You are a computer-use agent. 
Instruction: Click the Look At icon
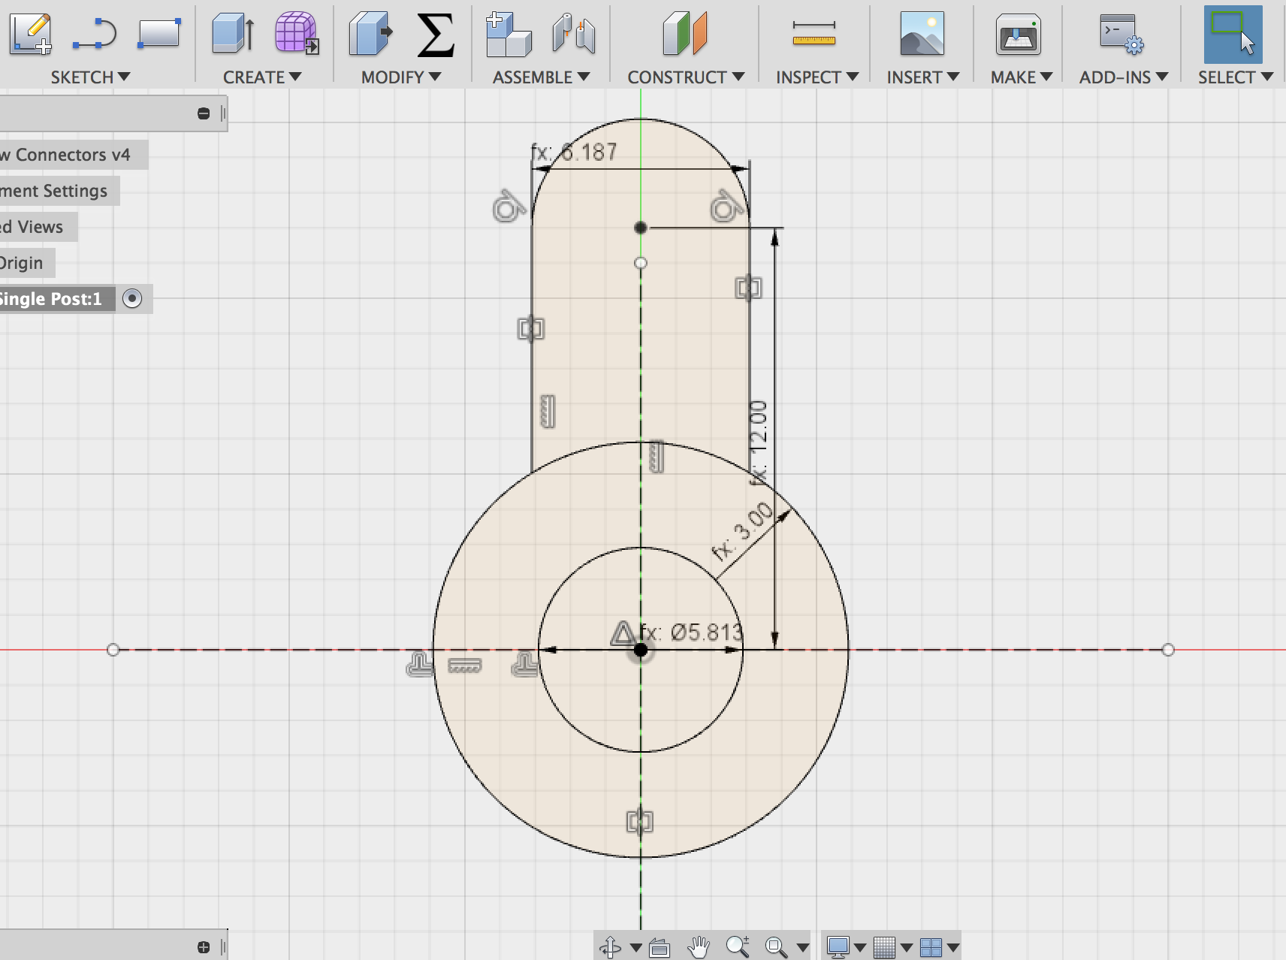660,947
